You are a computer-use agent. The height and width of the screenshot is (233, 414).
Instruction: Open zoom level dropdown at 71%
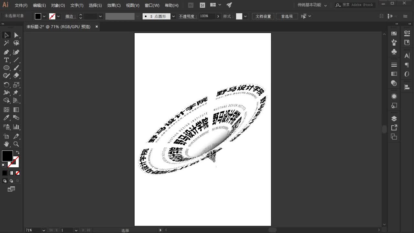(44, 230)
